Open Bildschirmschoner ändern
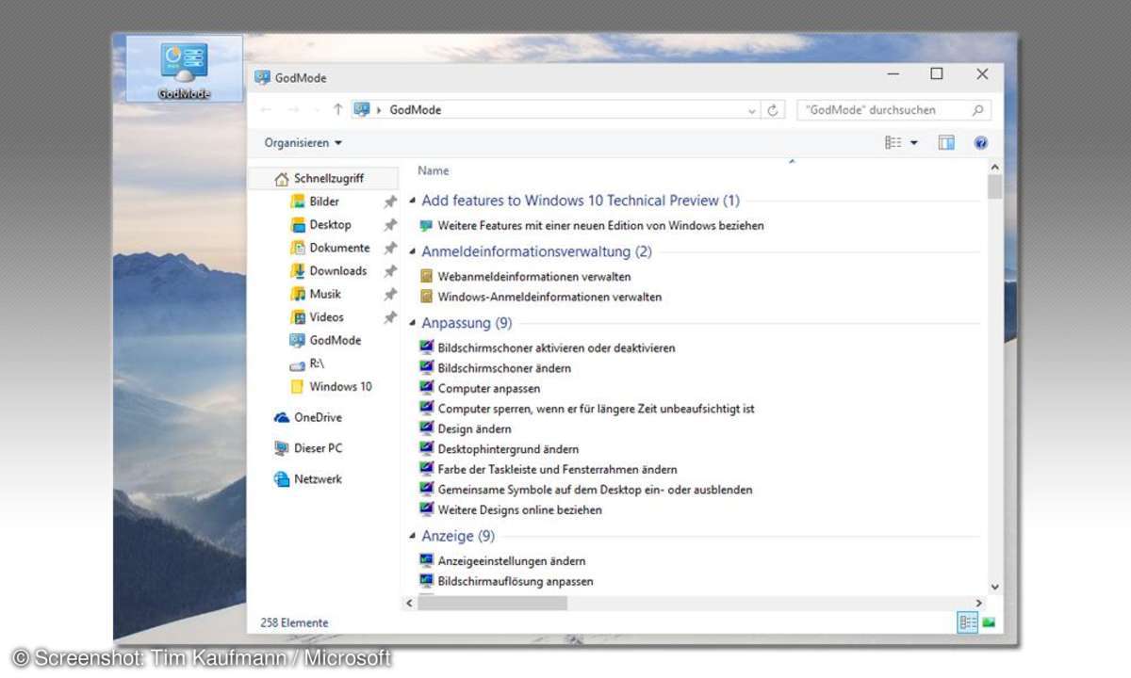 tap(504, 368)
